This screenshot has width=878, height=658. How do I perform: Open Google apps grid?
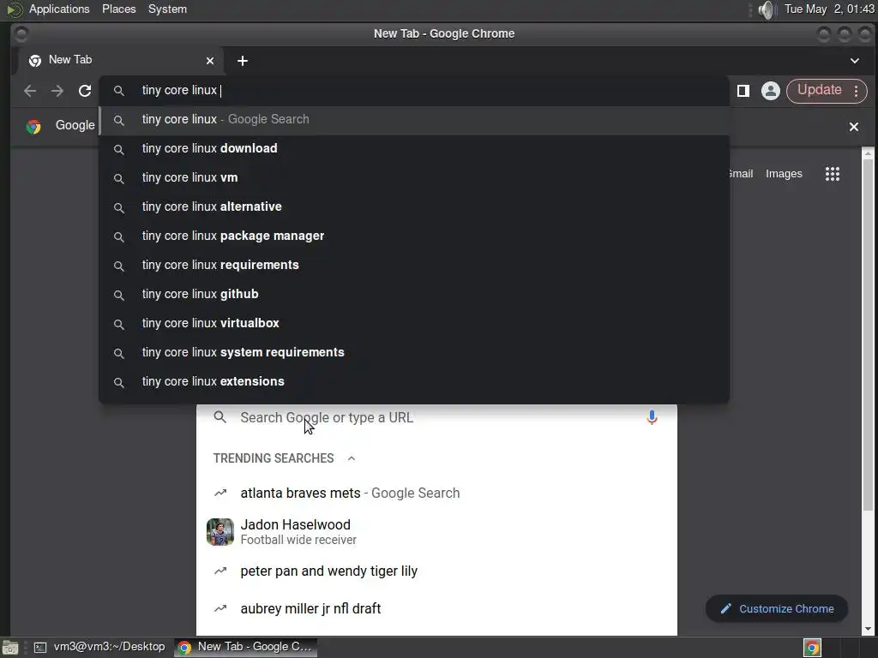point(832,174)
